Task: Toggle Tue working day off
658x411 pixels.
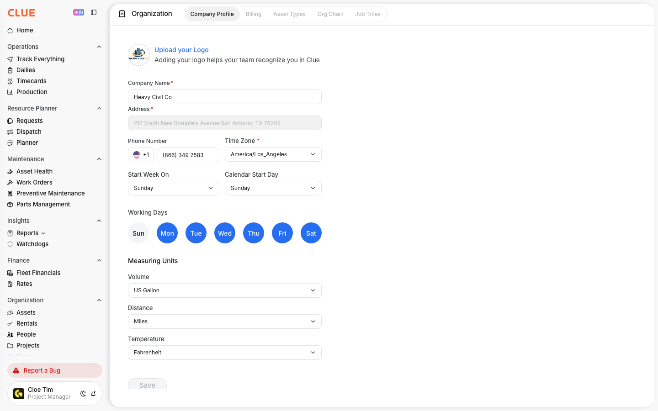Action: point(196,233)
